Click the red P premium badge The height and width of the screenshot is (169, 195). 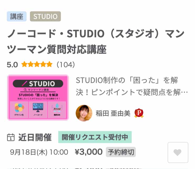click(x=139, y=113)
